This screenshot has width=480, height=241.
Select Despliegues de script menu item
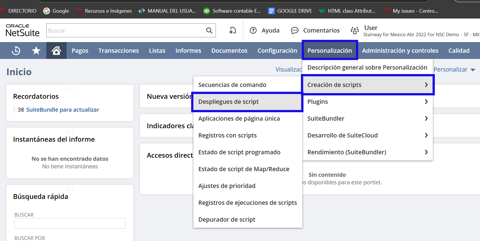228,102
